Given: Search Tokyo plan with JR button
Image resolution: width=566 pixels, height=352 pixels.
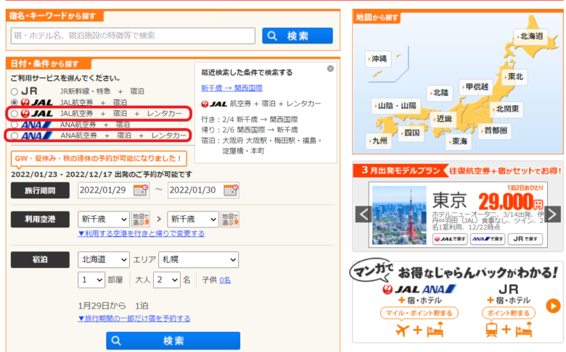Looking at the screenshot, I should pyautogui.click(x=525, y=239).
